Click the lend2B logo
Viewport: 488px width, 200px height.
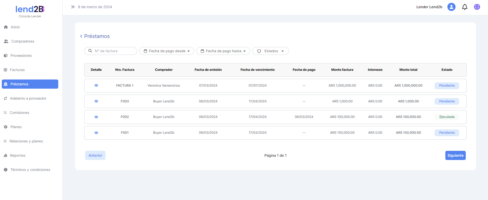30,9
